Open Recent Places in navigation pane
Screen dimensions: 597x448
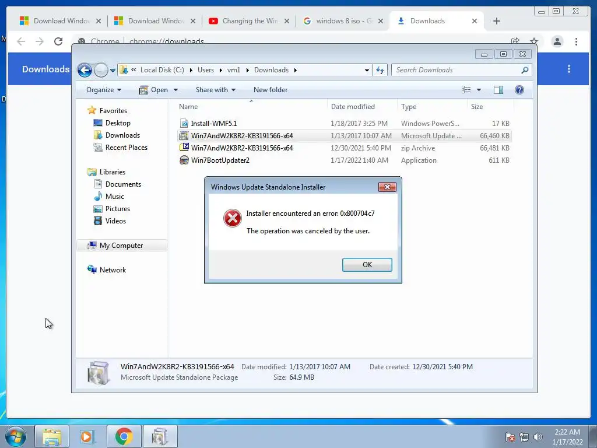(126, 148)
